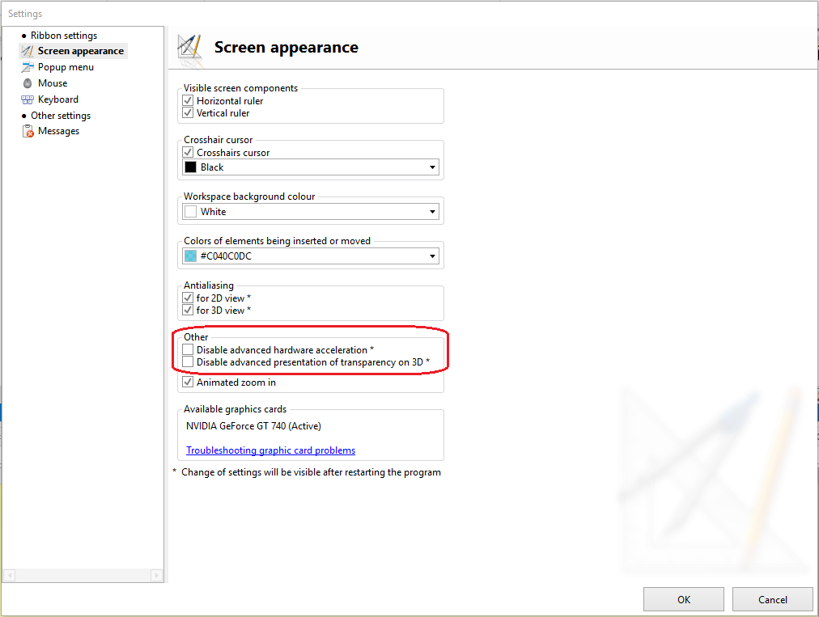Toggle the Horizontal ruler checkbox
Image resolution: width=819 pixels, height=617 pixels.
pyautogui.click(x=189, y=101)
